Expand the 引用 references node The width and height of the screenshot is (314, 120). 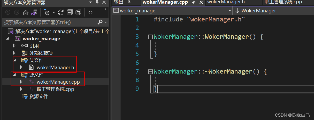click(14, 46)
